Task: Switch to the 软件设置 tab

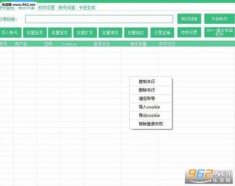Action: point(47,8)
